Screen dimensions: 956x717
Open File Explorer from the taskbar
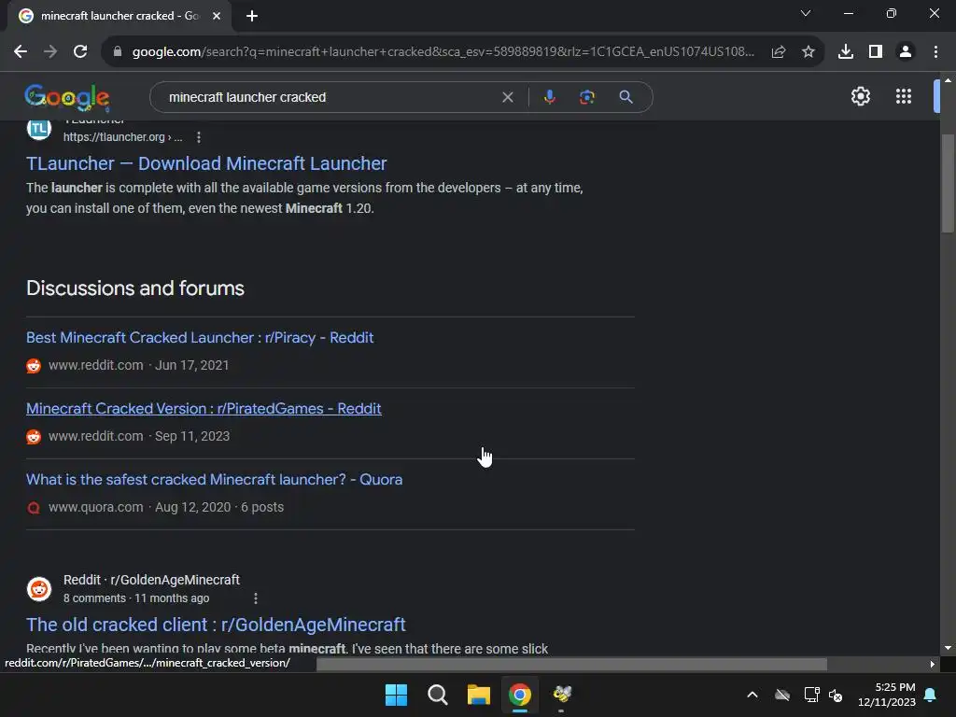(479, 695)
